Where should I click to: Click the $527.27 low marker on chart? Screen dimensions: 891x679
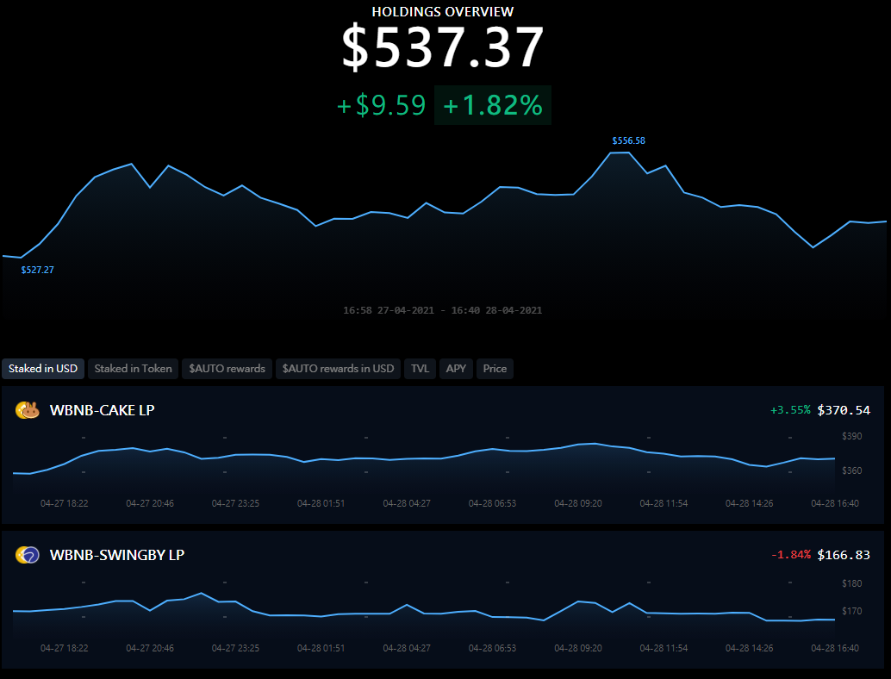click(x=38, y=270)
